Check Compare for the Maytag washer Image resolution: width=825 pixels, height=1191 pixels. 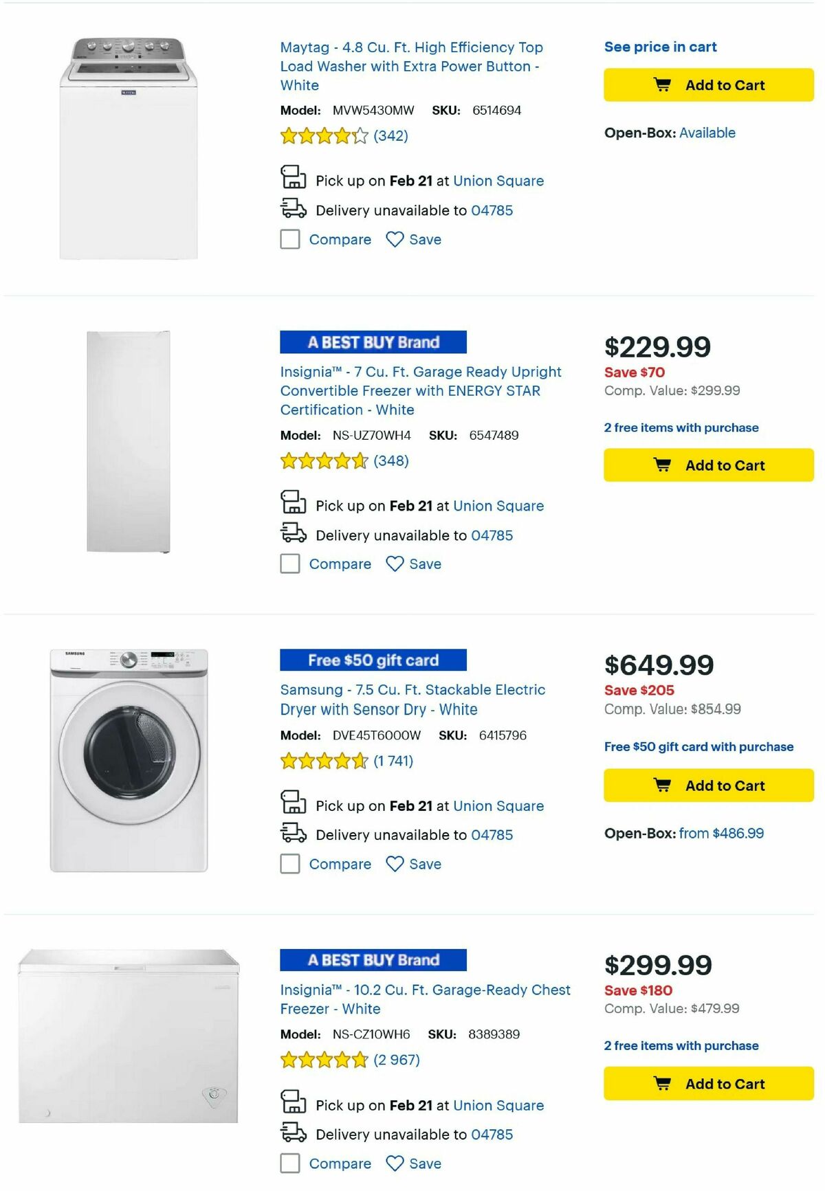pos(289,239)
